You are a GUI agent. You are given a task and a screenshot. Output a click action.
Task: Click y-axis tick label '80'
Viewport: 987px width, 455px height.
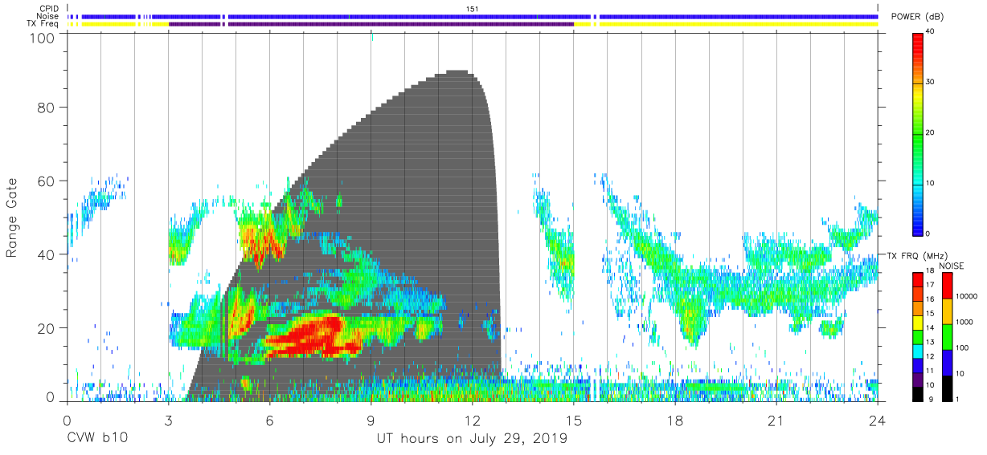pos(47,108)
